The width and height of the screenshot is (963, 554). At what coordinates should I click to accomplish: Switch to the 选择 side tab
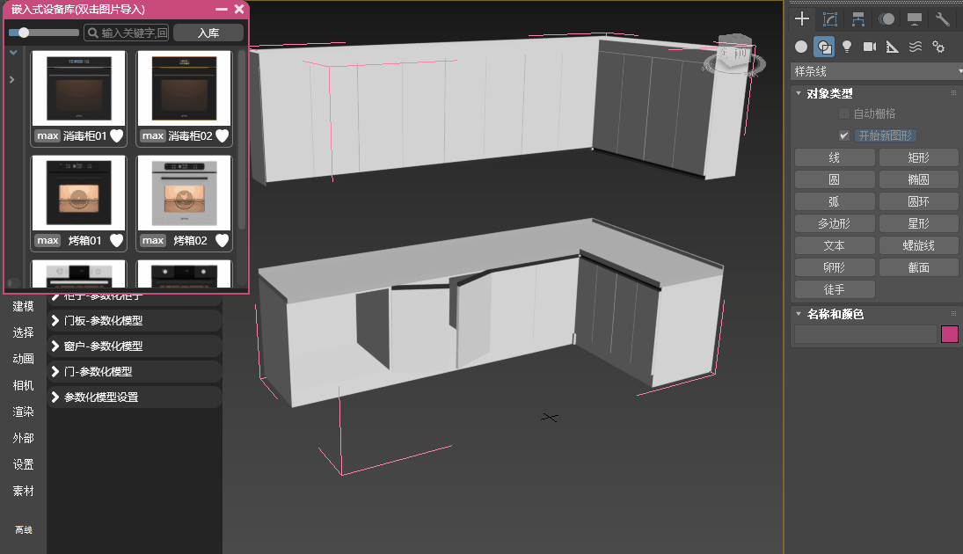point(24,332)
